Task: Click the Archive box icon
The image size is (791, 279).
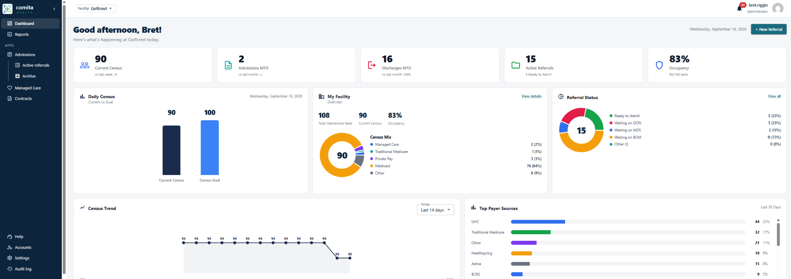Action: (x=17, y=76)
